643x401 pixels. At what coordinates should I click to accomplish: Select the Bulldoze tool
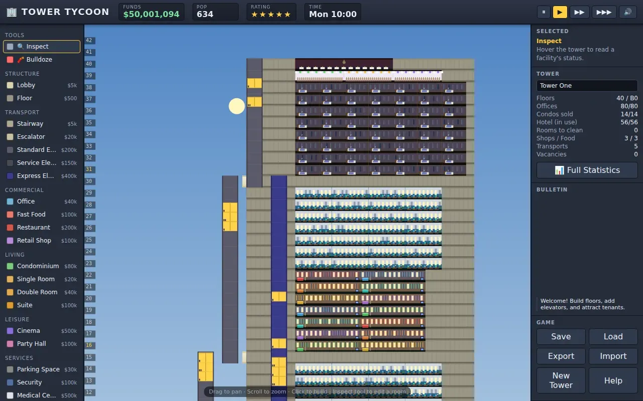click(42, 60)
